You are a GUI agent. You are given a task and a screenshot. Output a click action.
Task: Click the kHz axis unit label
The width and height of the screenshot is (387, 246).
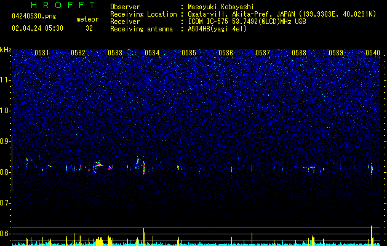click(x=6, y=50)
